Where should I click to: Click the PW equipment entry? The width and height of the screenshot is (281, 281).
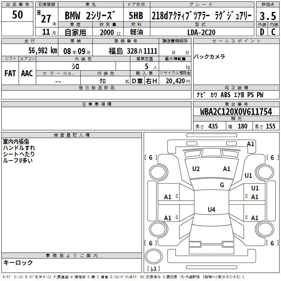[260, 95]
